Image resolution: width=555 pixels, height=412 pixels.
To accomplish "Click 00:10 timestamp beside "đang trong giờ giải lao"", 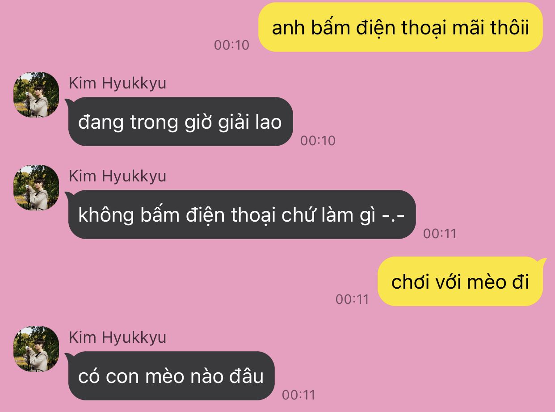I will [318, 141].
